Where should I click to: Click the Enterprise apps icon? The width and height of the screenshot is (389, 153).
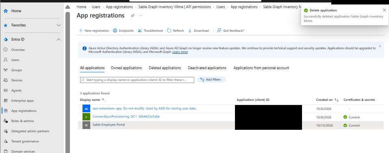point(5,101)
